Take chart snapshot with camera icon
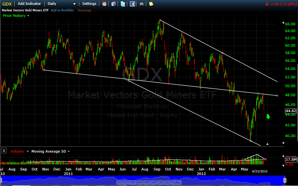The width and height of the screenshot is (298, 186). point(142,4)
